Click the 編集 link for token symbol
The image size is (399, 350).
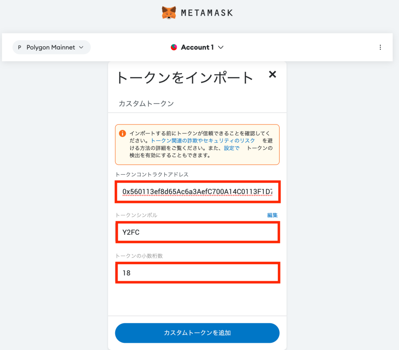tap(272, 215)
